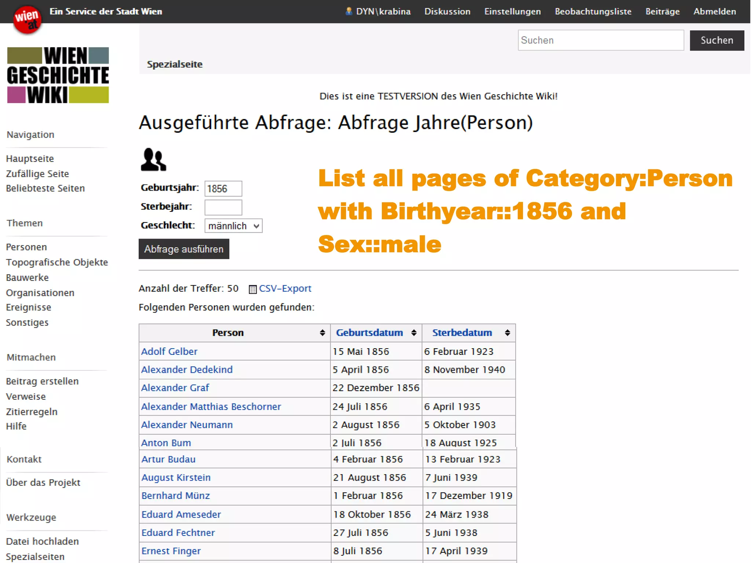Viewport: 751px width, 563px height.
Task: Open Zufällige Seite in the sidebar
Action: click(x=37, y=174)
